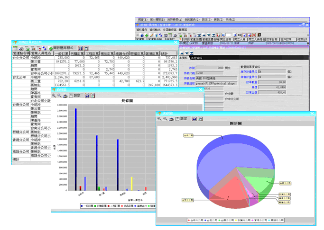324x230 pixels.
Task: Click save disk icon in sales statistics toolbar
Action: tap(80, 48)
